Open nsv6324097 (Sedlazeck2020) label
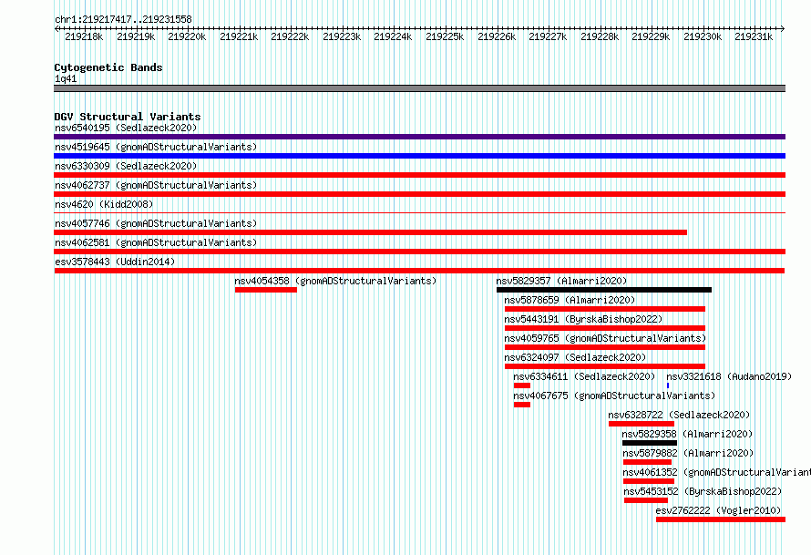Viewport: 811px width, 555px height. coord(575,357)
